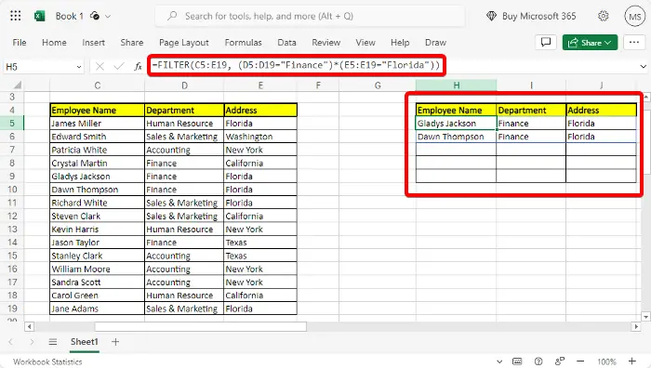Select the Washington address cell
Screen dimensions: 651x368
(x=260, y=137)
